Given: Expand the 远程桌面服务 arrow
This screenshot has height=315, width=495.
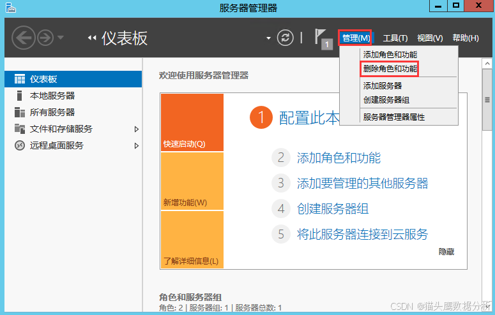Looking at the screenshot, I should pyautogui.click(x=136, y=145).
